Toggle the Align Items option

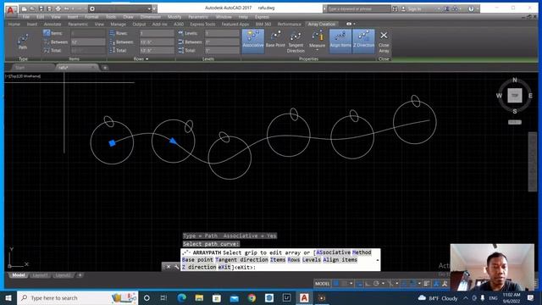tap(340, 42)
